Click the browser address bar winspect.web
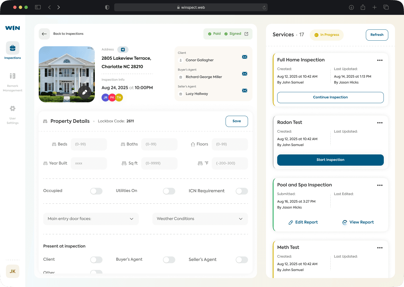The image size is (404, 287). tap(191, 8)
